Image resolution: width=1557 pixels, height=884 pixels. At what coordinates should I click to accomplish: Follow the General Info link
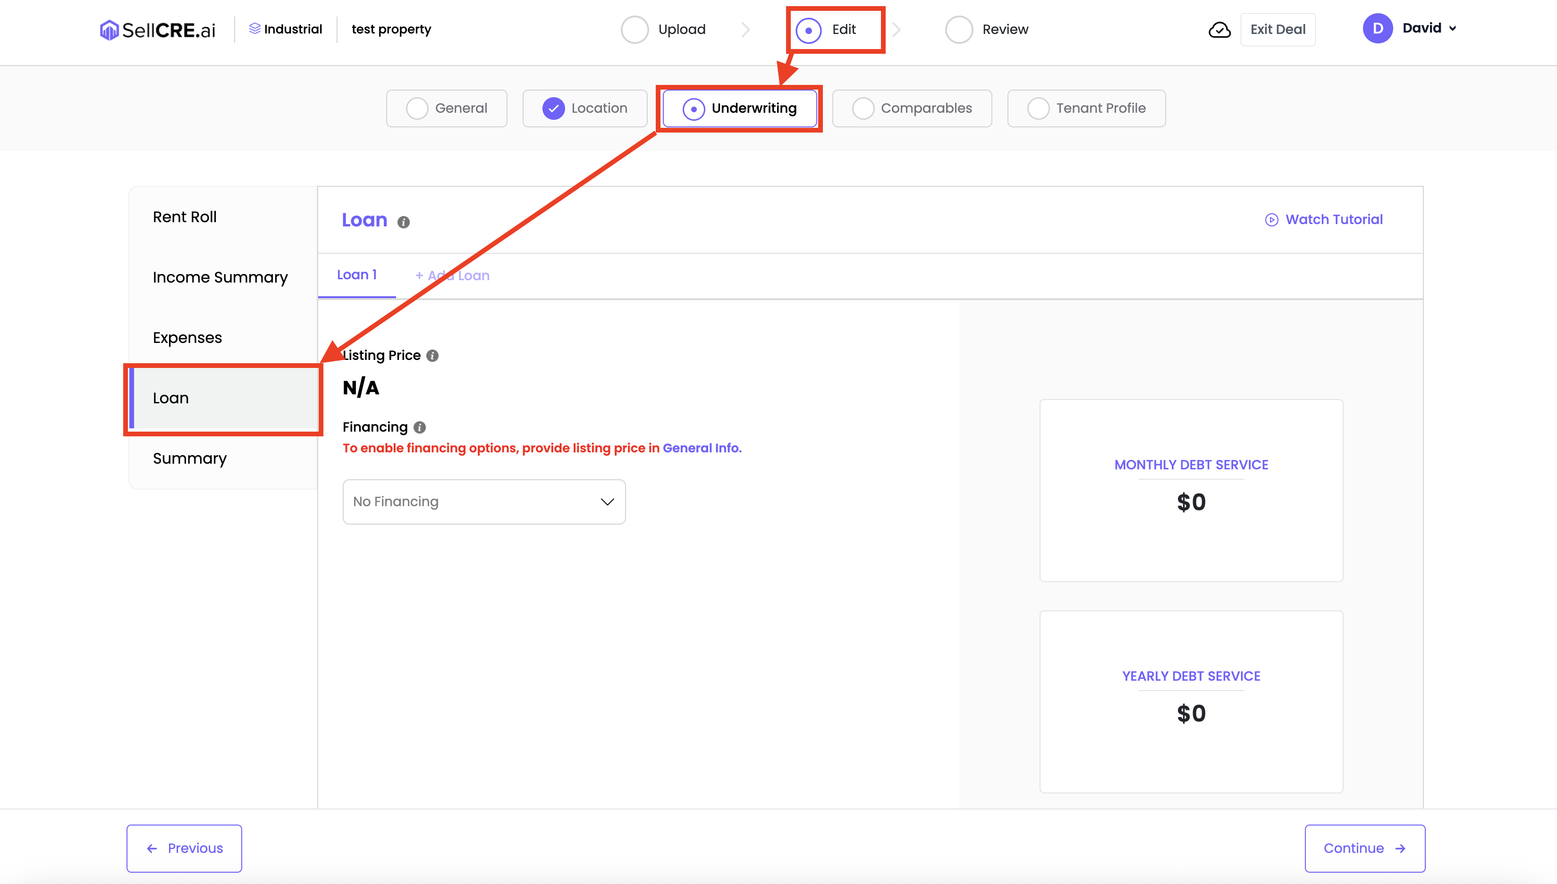click(702, 448)
